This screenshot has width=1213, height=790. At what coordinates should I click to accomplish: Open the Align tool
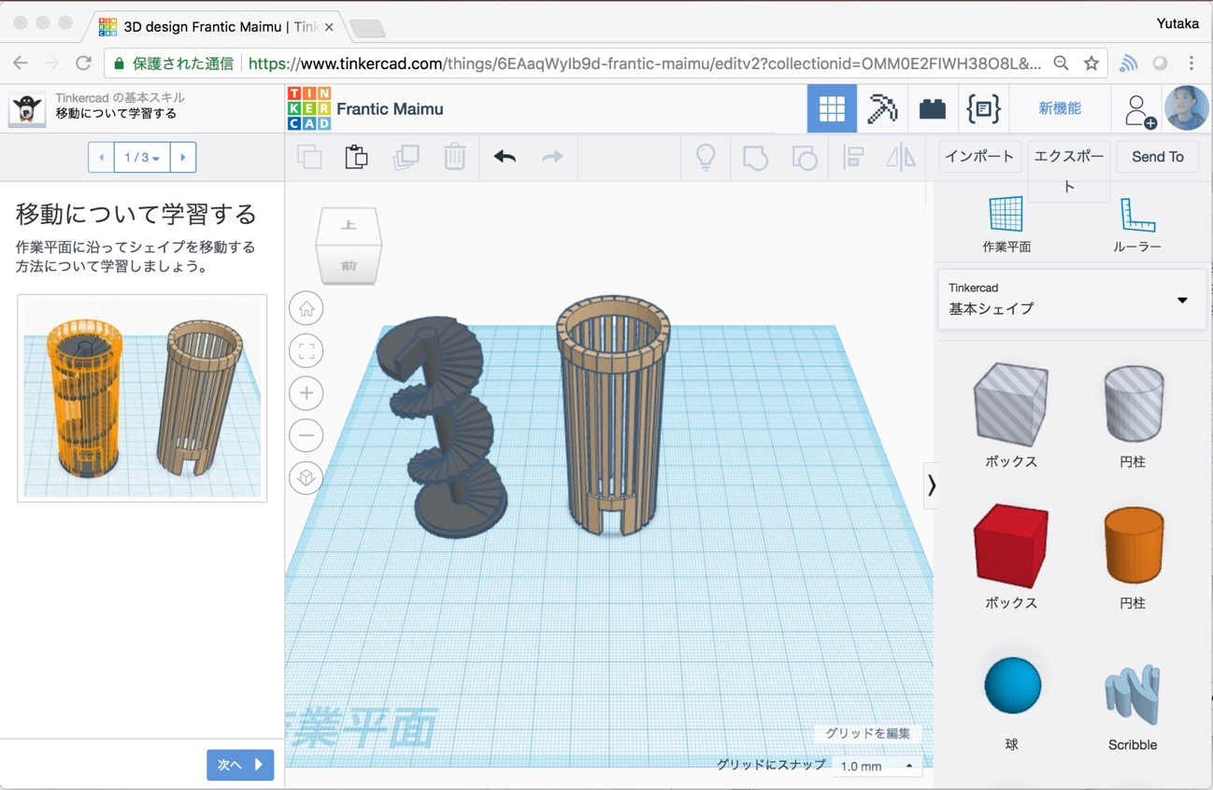(852, 157)
